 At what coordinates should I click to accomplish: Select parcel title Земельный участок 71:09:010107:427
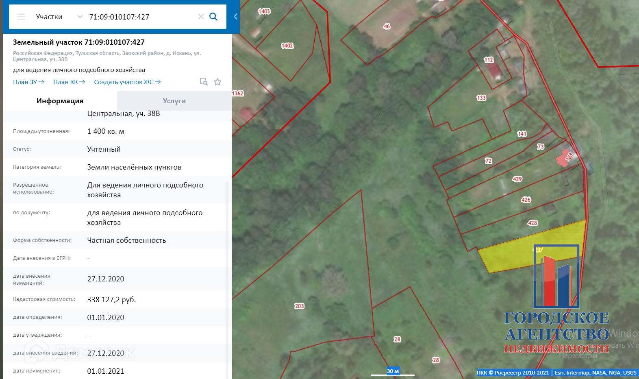point(79,42)
